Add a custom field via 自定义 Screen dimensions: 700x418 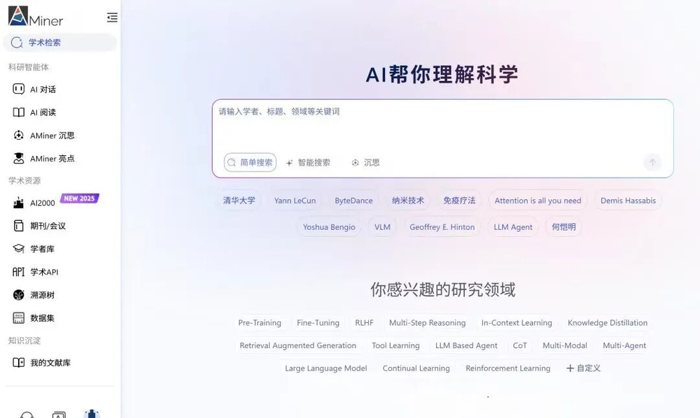pos(583,368)
